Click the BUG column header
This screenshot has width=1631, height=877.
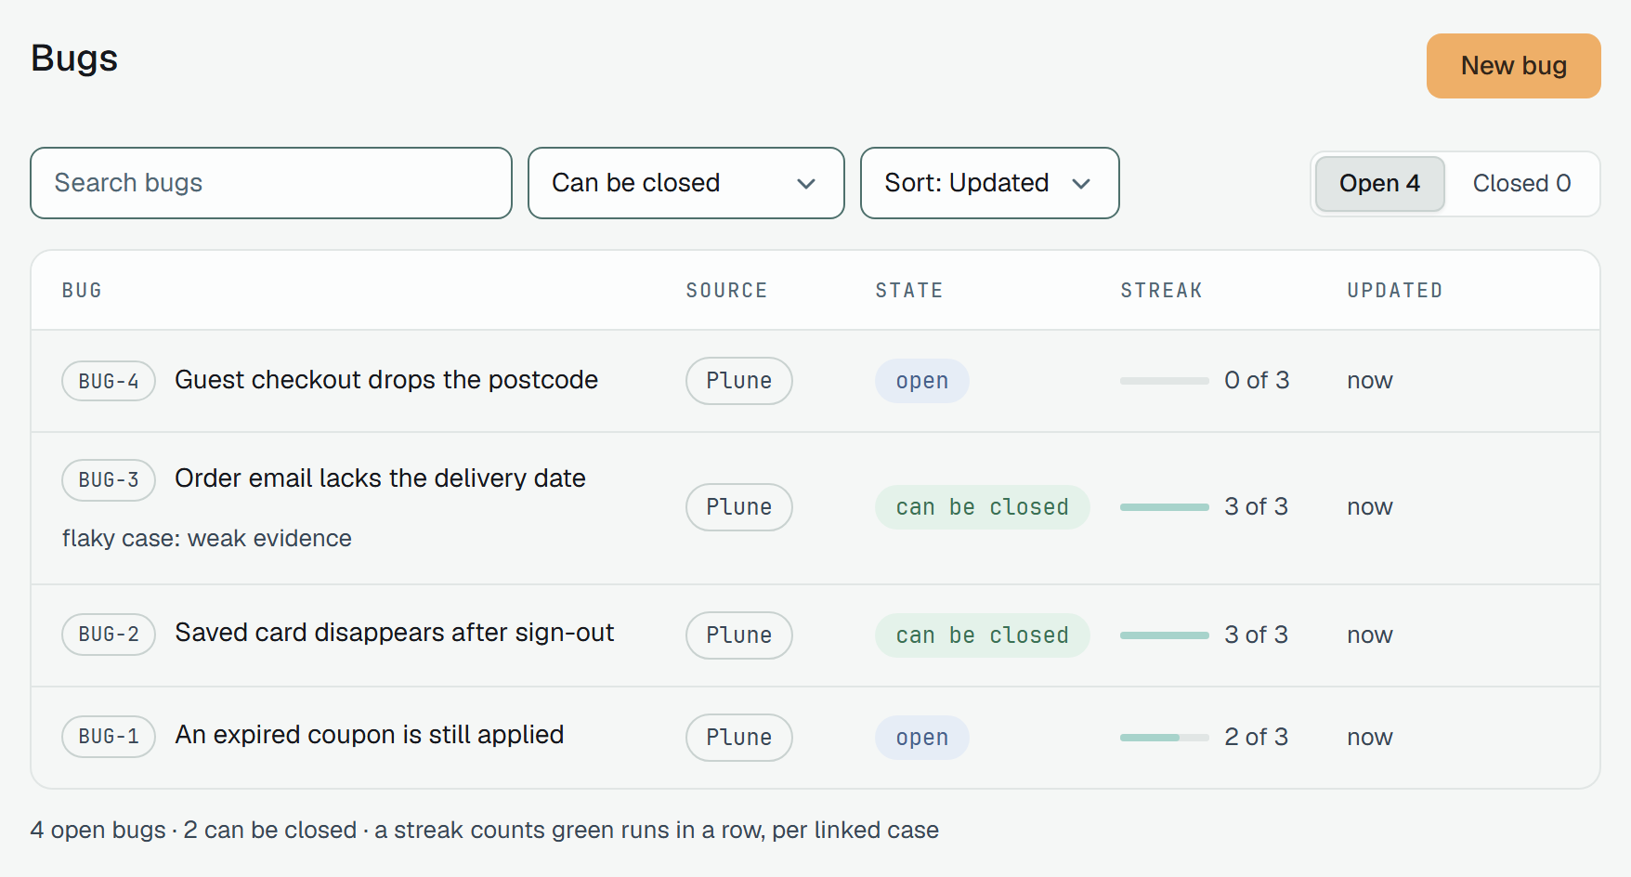pos(82,291)
